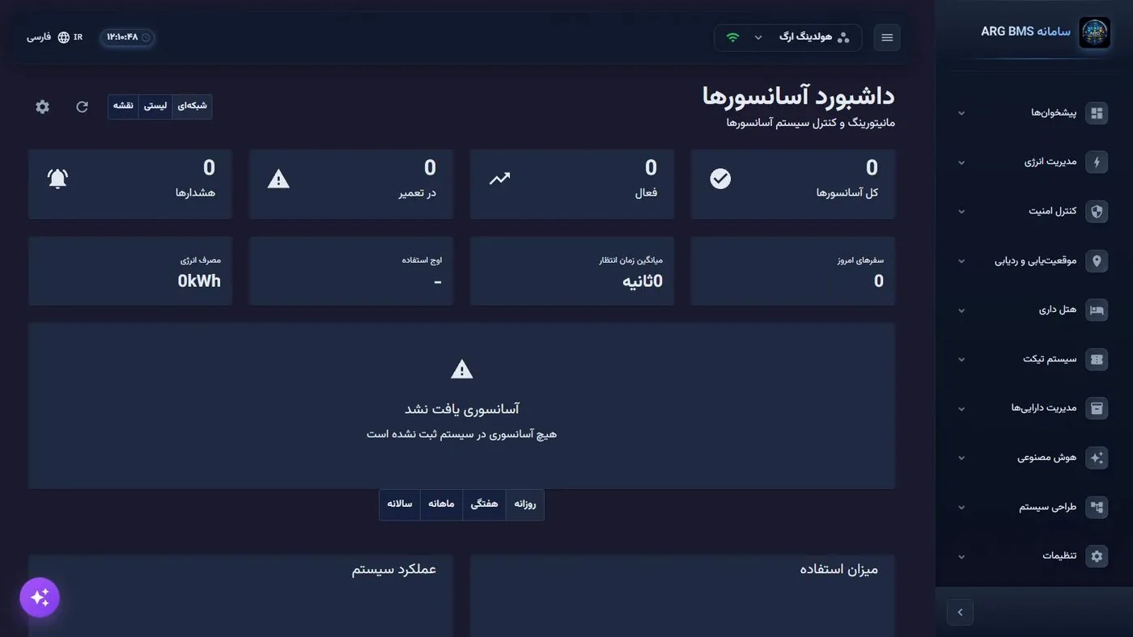The image size is (1133, 637).
Task: Click the اوج استفاده stat card
Action: click(351, 271)
